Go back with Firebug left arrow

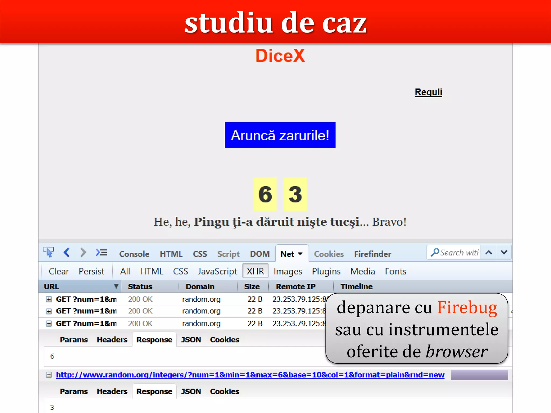coord(66,252)
